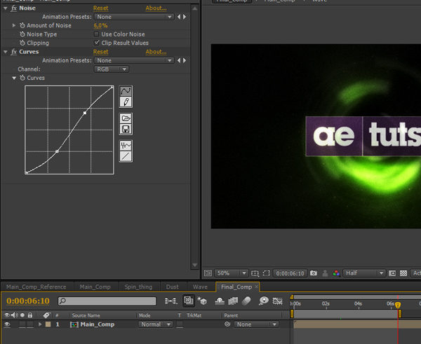Click the Amount of Noise stopwatch
Screen dimensions: 421x344
pos(22,25)
